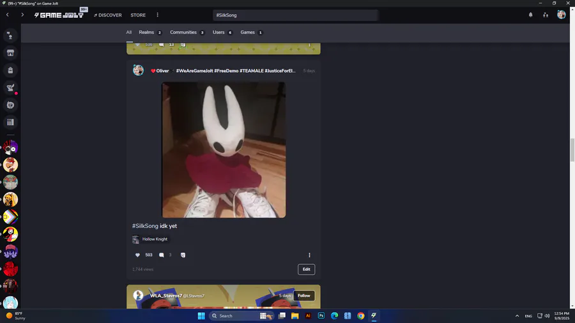
Task: Click the Game Jolt taskbar icon
Action: [374, 316]
